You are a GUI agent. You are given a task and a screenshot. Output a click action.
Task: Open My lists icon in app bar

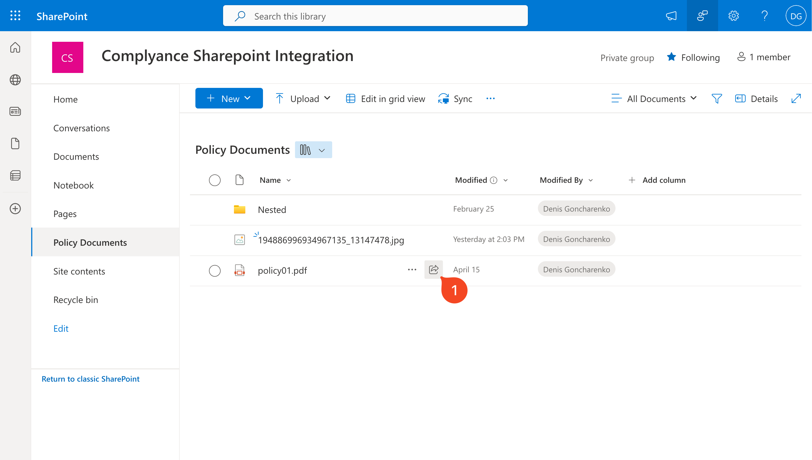click(x=15, y=175)
